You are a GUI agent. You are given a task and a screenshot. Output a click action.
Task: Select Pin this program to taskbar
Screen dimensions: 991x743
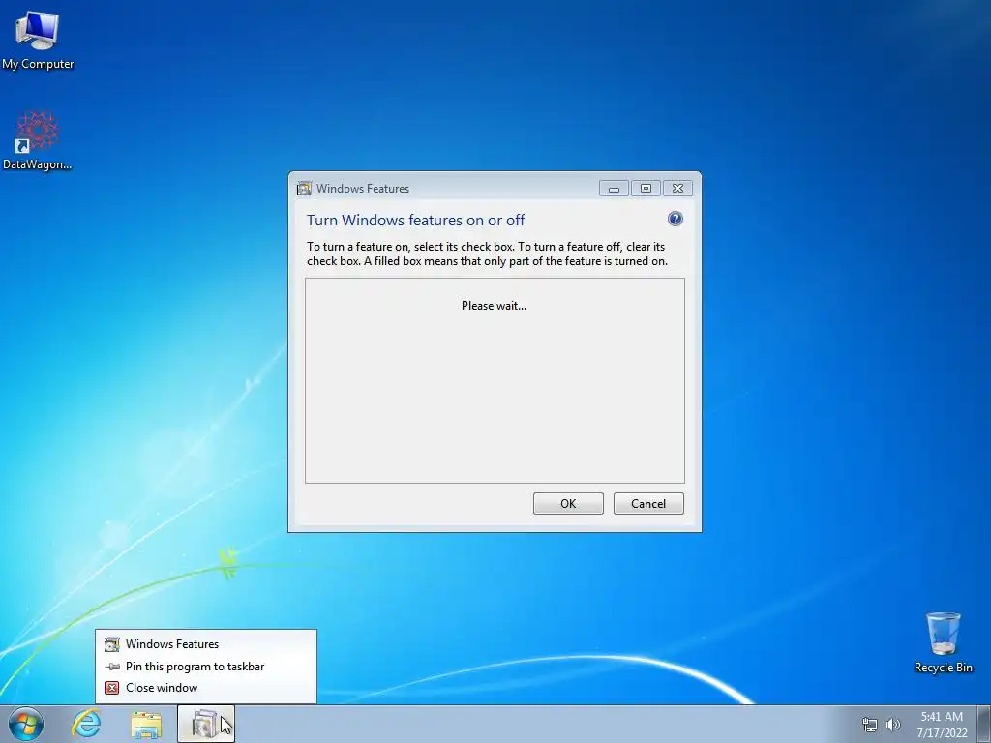coord(205,666)
